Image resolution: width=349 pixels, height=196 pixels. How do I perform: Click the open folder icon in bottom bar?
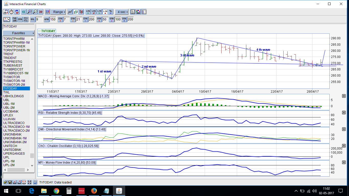[x=5, y=182]
